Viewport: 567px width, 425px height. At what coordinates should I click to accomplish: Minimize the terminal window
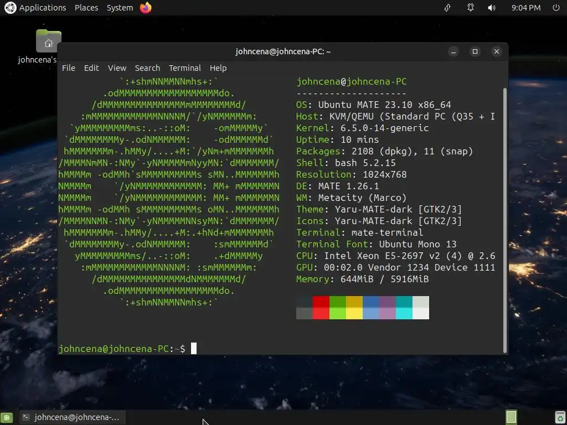pyautogui.click(x=453, y=51)
